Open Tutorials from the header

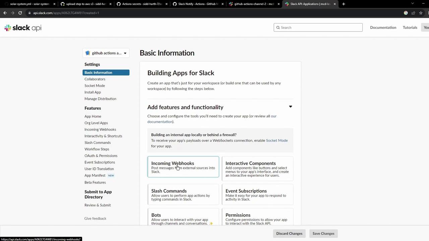point(410,27)
